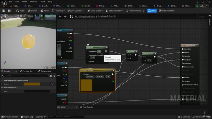
Task: Collapse Material Expression Constant 3Vector section
Action: (x=2, y=80)
